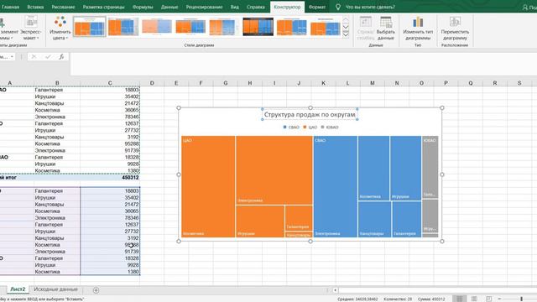Screen dimensions: 537x302
Task: Select the gray ЮВАО treemap block
Action: tap(430, 167)
